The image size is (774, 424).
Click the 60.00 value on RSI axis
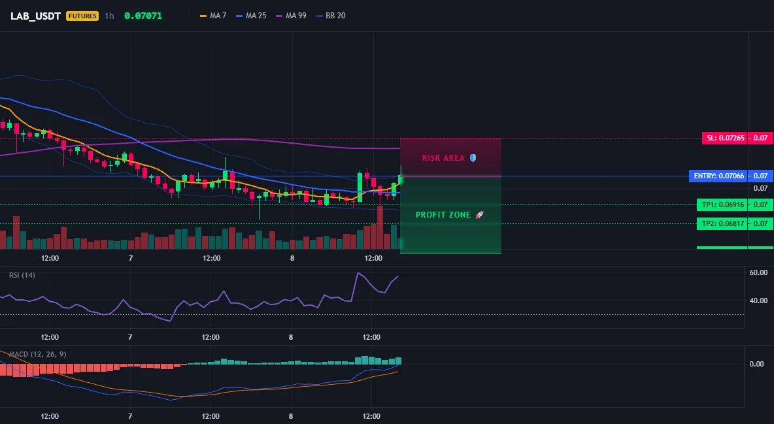point(758,272)
